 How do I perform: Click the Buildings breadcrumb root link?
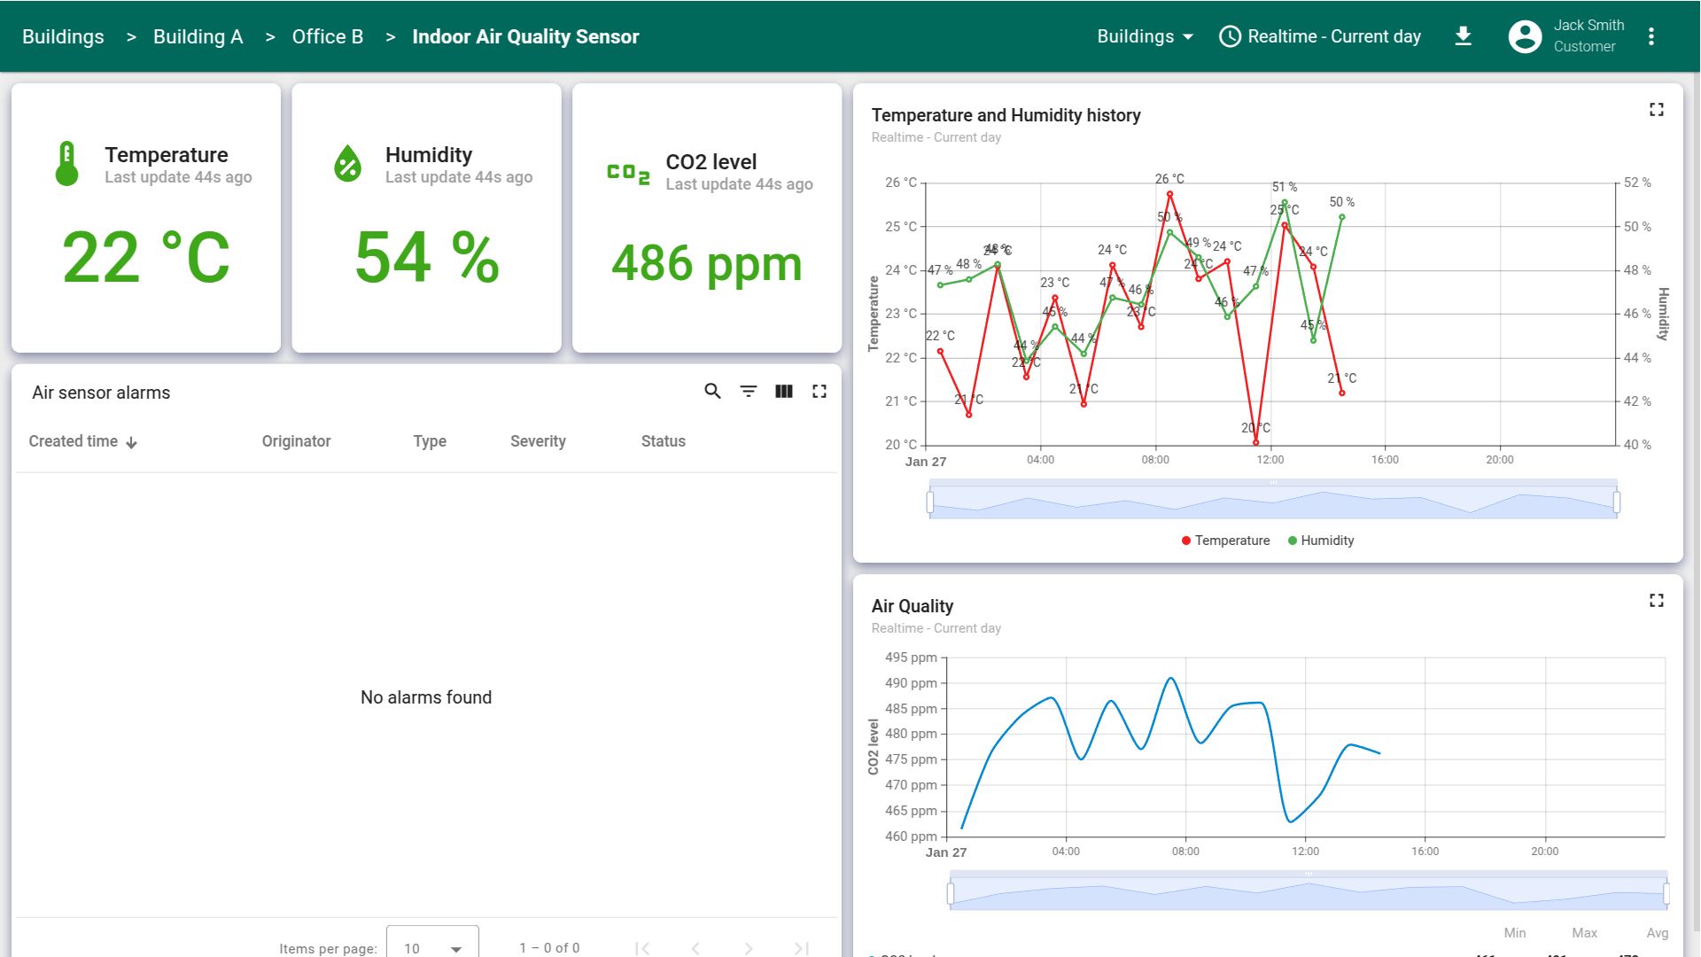(x=63, y=36)
